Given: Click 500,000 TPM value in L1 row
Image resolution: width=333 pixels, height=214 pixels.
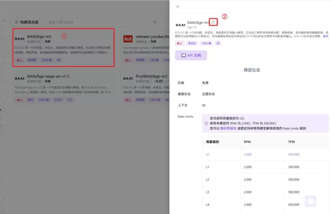Looking at the screenshot, I should point(294,167).
